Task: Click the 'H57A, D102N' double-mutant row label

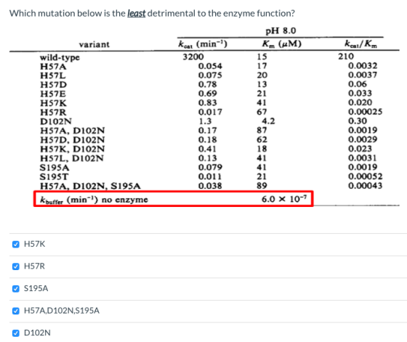Action: [73, 131]
